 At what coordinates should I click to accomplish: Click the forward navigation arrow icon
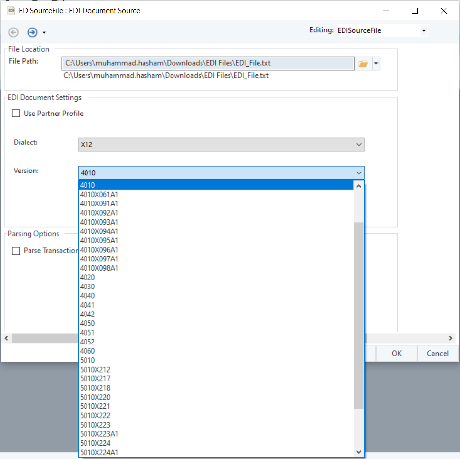(32, 32)
